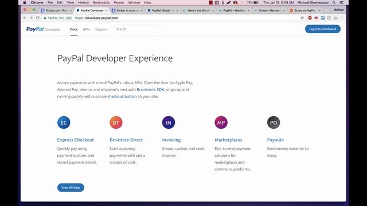Click the View All Docs button
The image size is (367, 206).
click(x=71, y=188)
